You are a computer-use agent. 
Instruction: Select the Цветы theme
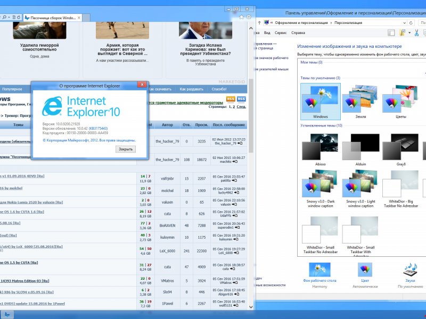point(401,102)
